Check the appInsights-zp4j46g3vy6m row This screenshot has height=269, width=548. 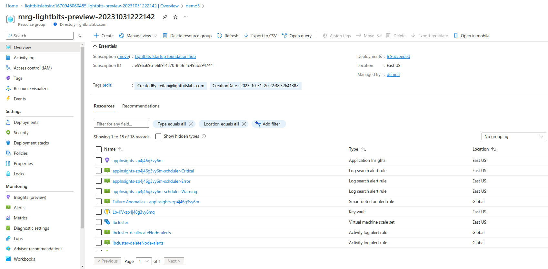click(x=99, y=160)
